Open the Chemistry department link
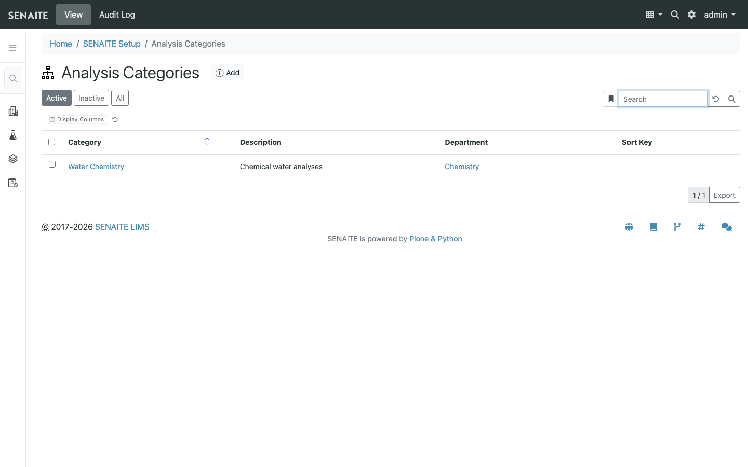The height and width of the screenshot is (467, 748). (x=462, y=167)
